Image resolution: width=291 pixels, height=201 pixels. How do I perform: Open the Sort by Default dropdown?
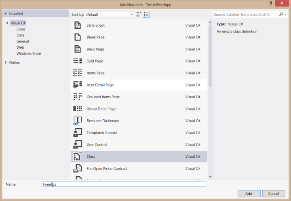pyautogui.click(x=109, y=15)
